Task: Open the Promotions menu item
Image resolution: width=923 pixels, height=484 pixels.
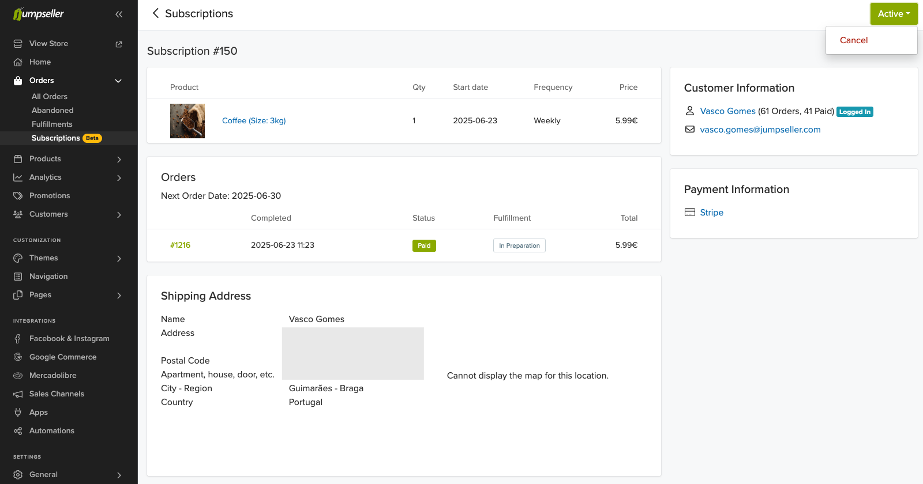Action: click(50, 196)
